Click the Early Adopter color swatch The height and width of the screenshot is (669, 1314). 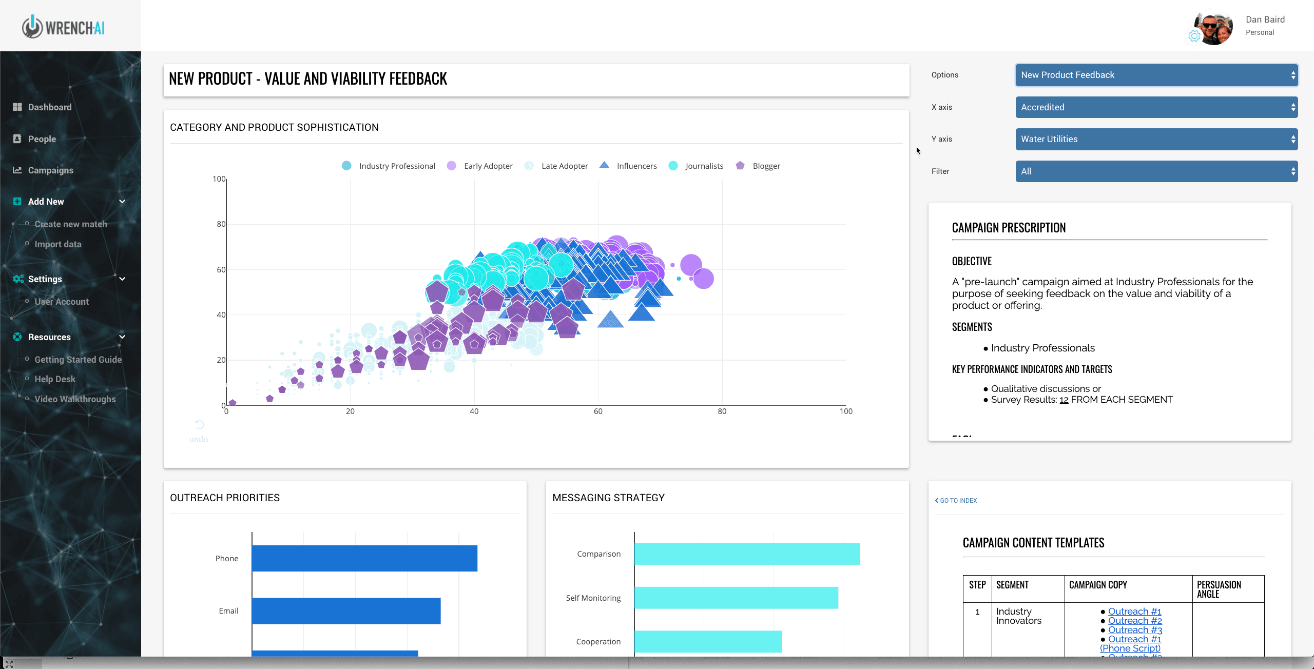(451, 166)
